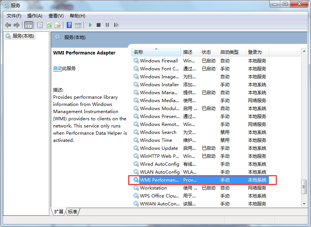Click the gear icon of Windows Font C... row
This screenshot has height=227, width=311.
click(136, 69)
